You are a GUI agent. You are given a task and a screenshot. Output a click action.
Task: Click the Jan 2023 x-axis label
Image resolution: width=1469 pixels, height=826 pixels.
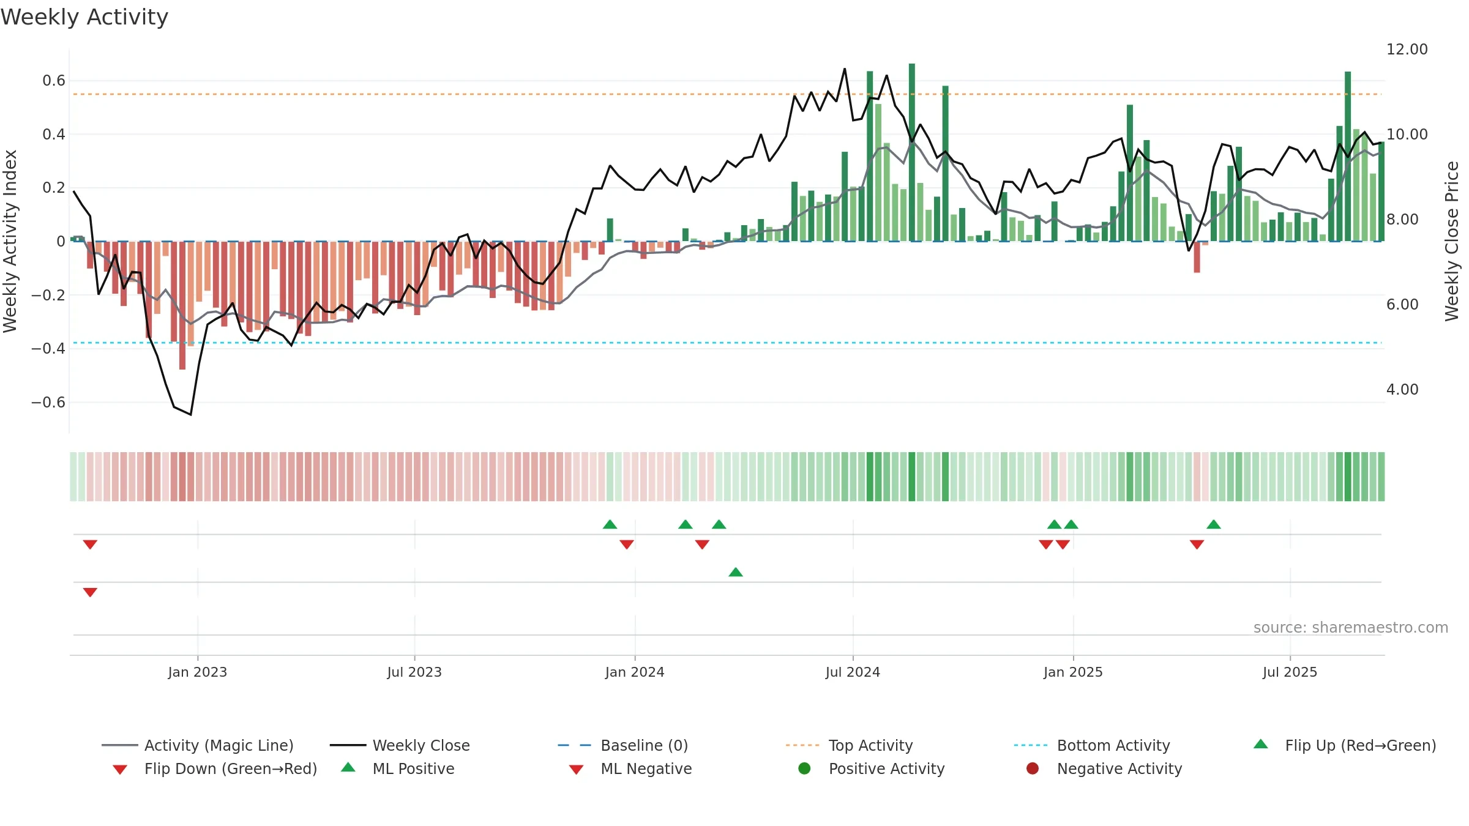198,672
